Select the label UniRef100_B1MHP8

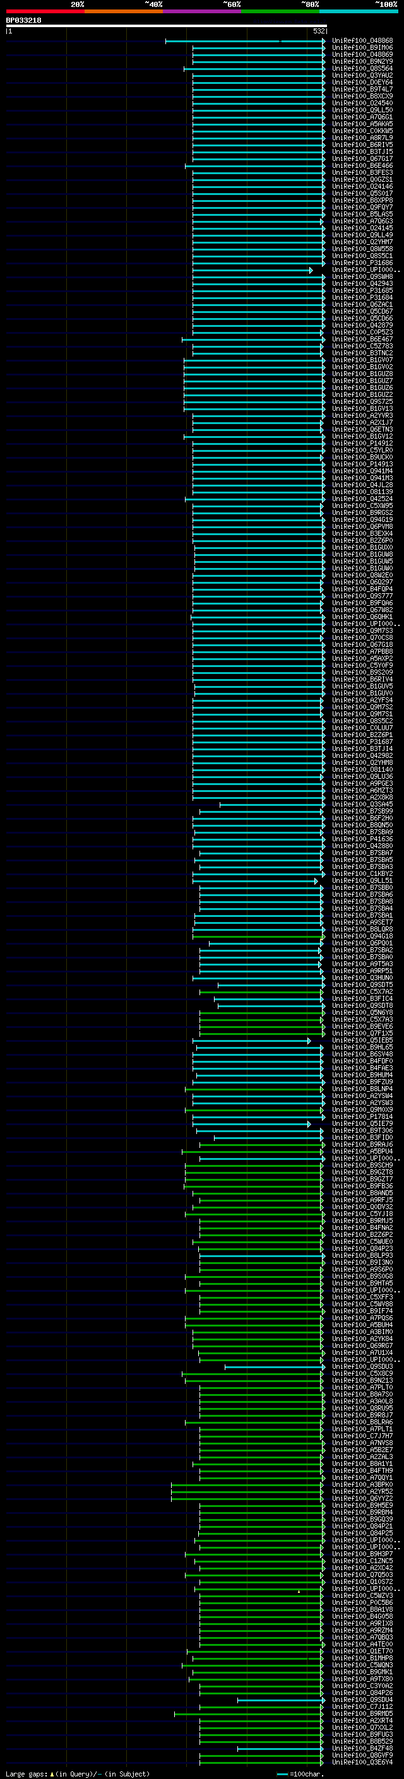tap(362, 1659)
